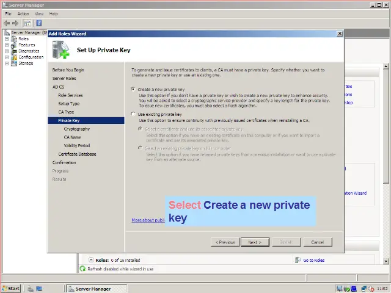Click the Features node icon in tree

14,45
